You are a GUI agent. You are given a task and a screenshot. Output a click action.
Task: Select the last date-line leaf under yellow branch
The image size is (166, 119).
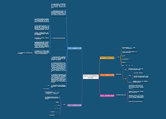127,65
